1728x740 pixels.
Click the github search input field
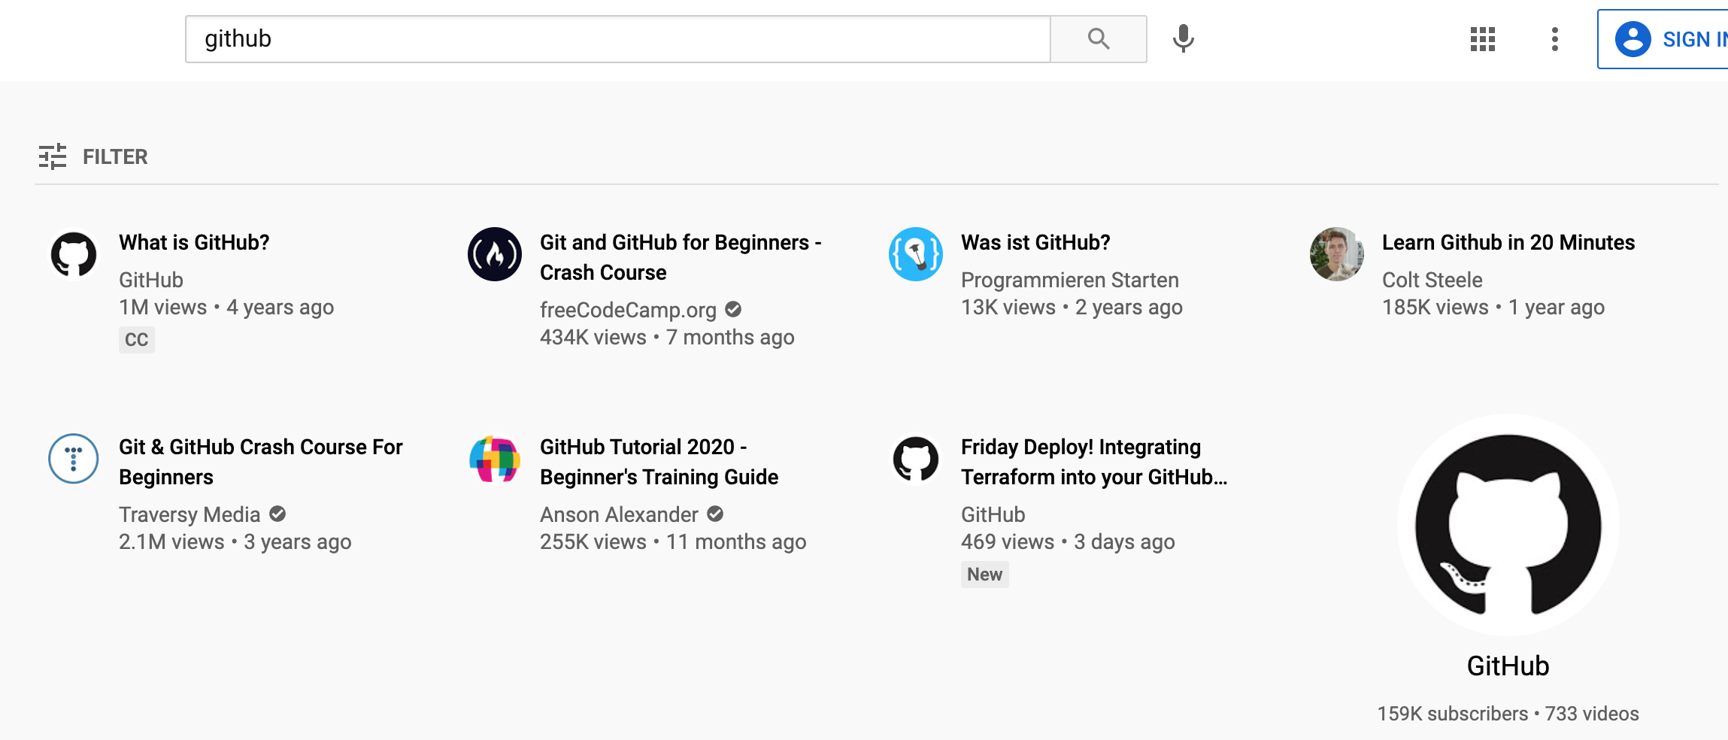point(618,39)
